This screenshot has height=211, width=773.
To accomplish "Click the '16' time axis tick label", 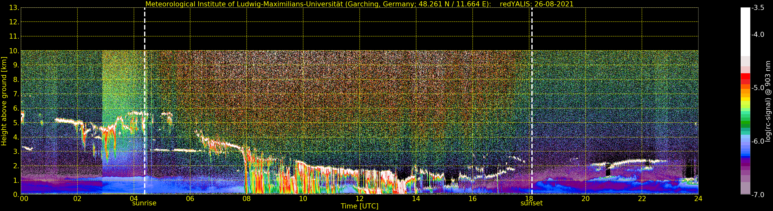I will 473,199.
